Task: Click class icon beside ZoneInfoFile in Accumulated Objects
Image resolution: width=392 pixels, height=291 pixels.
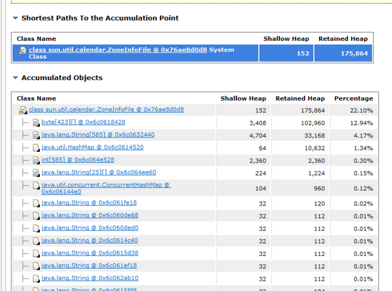Action: tap(22, 110)
